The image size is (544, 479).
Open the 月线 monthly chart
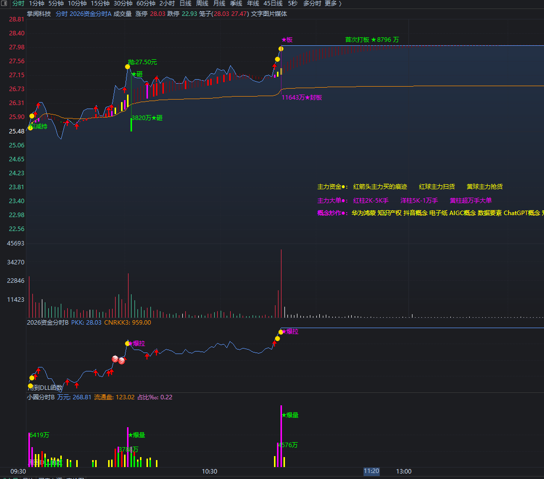pyautogui.click(x=219, y=3)
